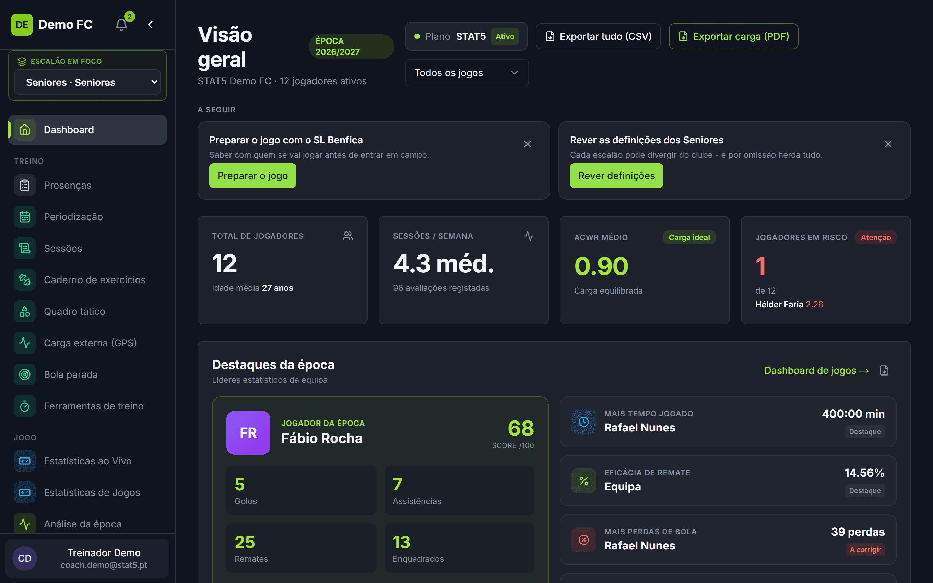Click the green Rever definições button
The image size is (933, 583).
[x=616, y=176]
